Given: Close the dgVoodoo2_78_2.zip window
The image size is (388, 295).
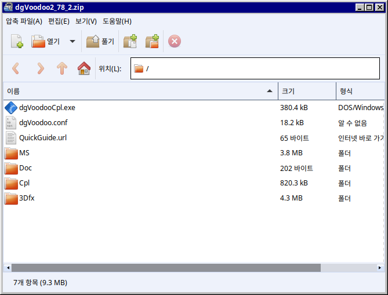Looking at the screenshot, I should (379, 8).
